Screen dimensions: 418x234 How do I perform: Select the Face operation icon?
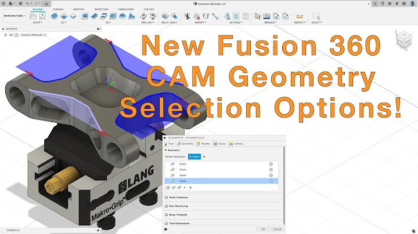click(73, 16)
